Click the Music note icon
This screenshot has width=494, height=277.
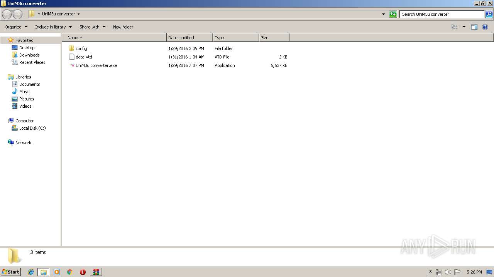pos(15,92)
